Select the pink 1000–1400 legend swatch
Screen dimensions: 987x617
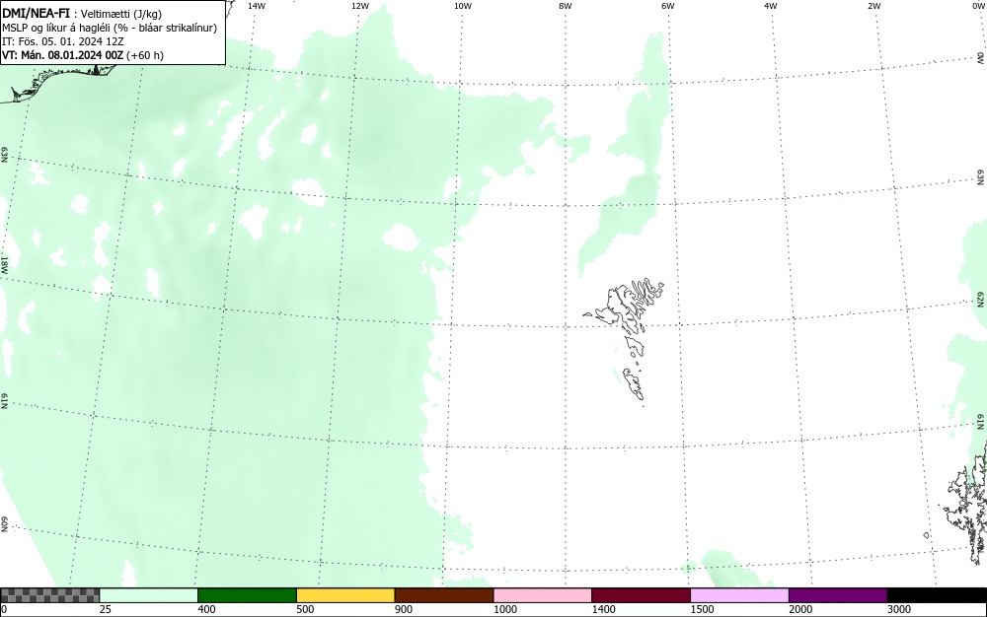coord(543,595)
